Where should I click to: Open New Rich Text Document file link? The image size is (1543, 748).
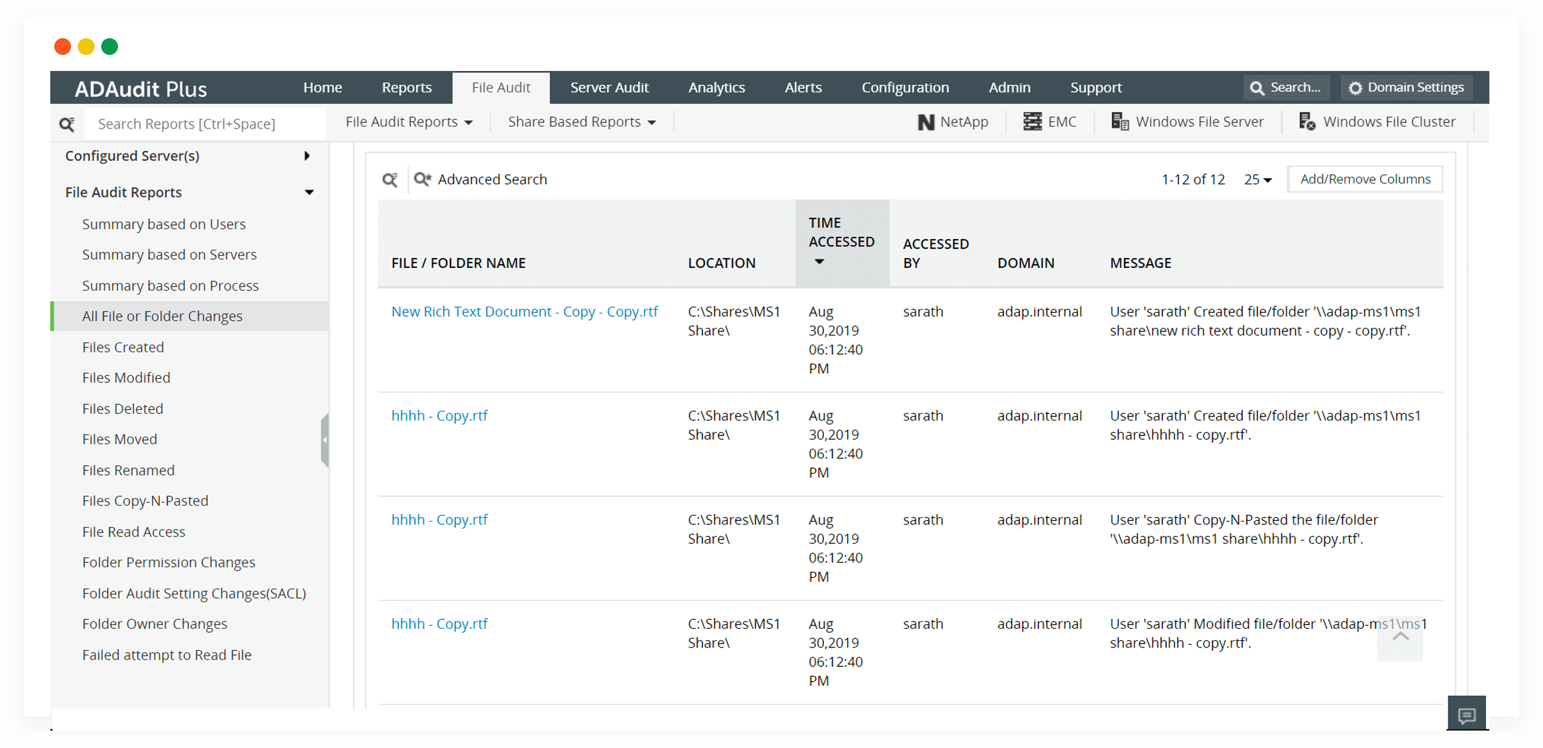[524, 311]
